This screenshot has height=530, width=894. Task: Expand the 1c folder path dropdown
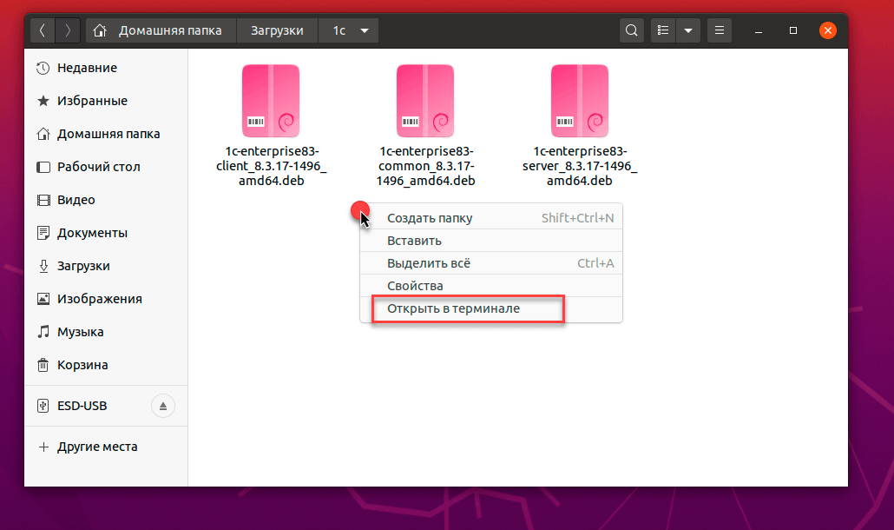coord(365,30)
